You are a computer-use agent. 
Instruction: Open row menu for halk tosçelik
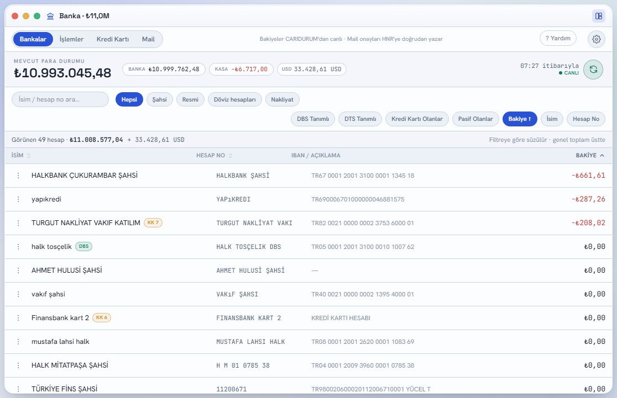tap(18, 247)
